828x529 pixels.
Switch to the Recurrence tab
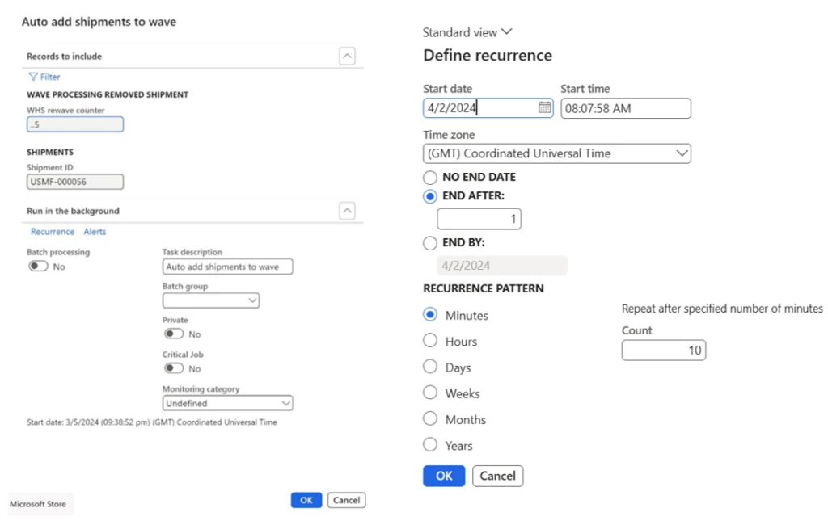point(53,231)
